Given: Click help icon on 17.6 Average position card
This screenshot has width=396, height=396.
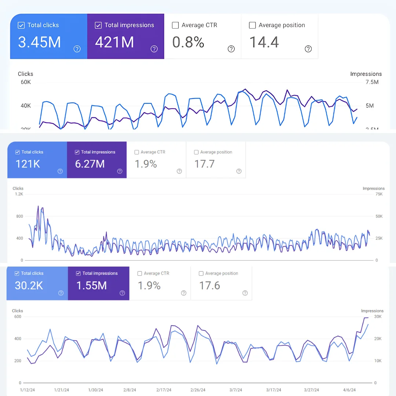Looking at the screenshot, I should point(245,293).
